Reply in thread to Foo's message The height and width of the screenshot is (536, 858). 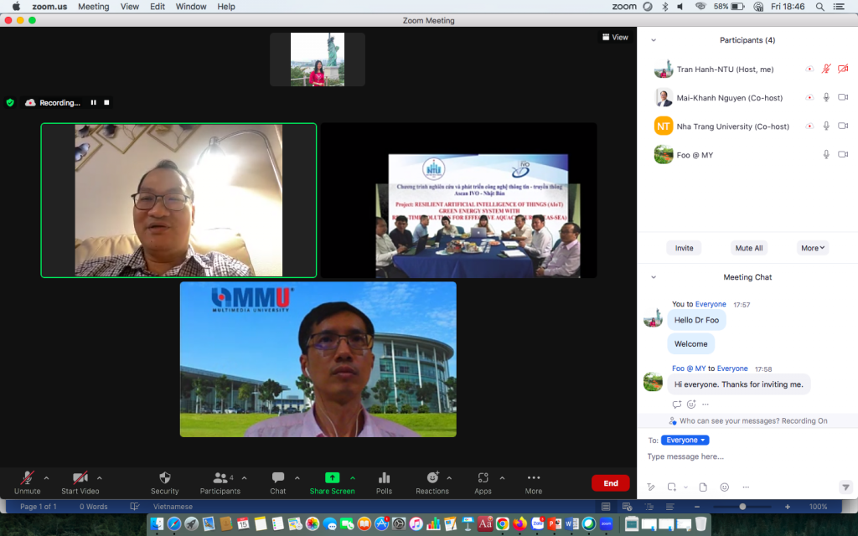click(x=677, y=405)
